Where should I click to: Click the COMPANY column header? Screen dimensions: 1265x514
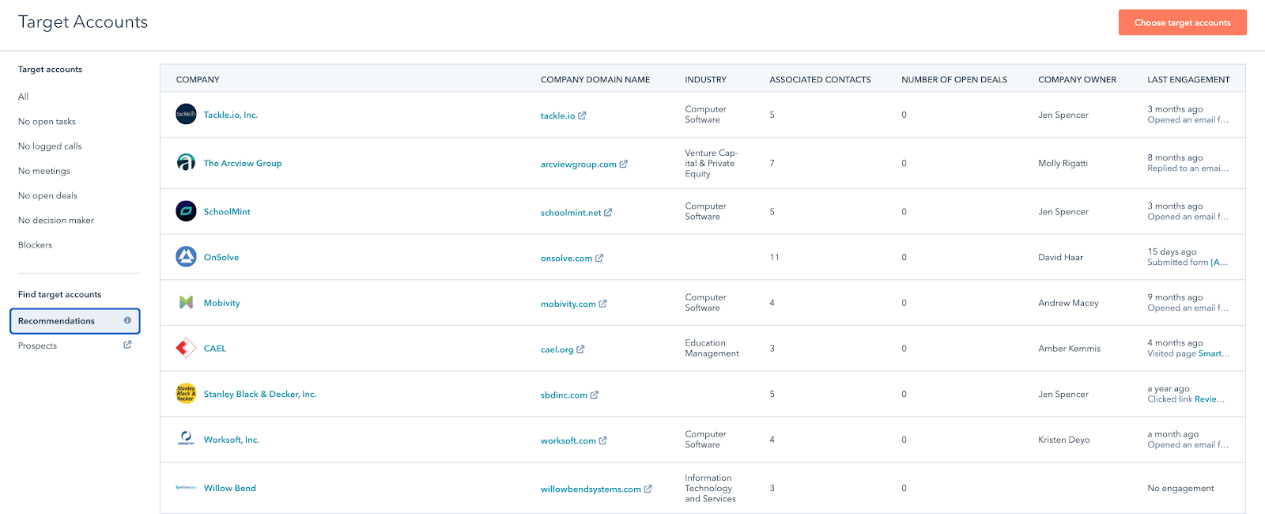(198, 79)
